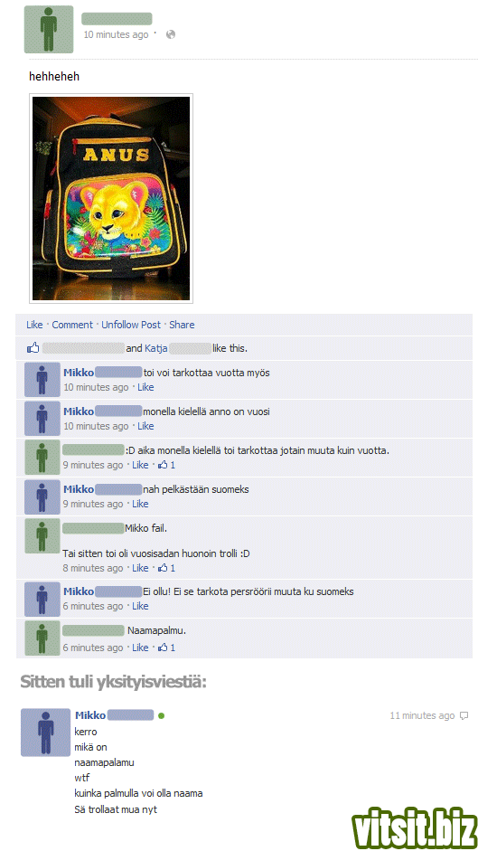Viewport: 478px width, 851px height.
Task: Click the Comment link under the post
Action: coord(72,325)
